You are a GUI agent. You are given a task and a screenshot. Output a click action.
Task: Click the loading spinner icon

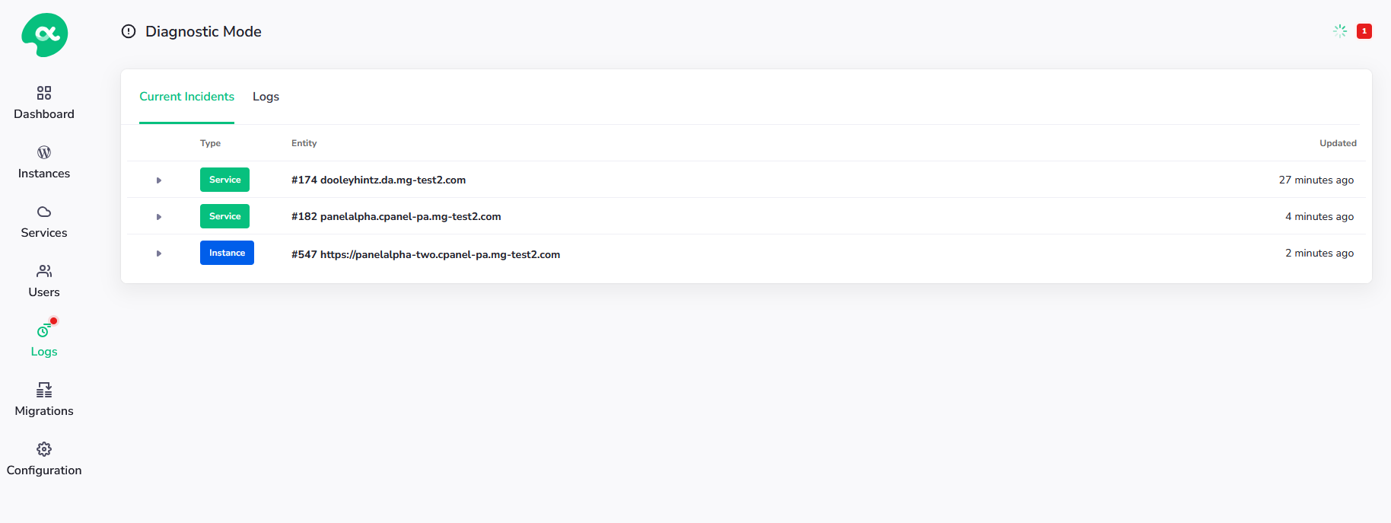tap(1340, 31)
